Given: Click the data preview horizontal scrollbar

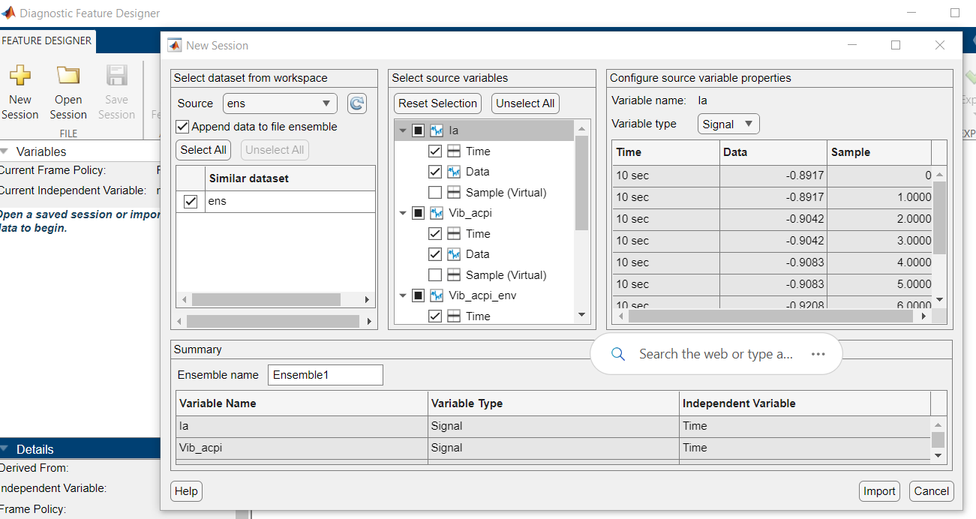Looking at the screenshot, I should [770, 316].
